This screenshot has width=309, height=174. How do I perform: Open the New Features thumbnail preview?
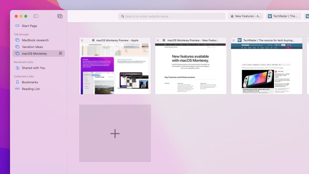[x=191, y=68]
